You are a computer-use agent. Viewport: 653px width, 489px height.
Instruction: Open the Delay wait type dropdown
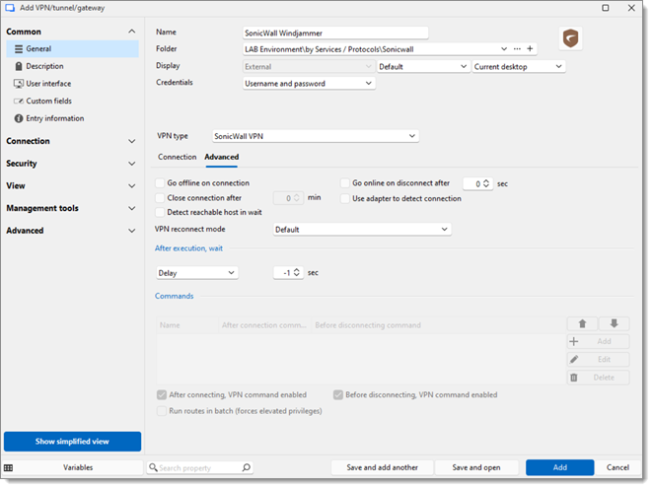197,273
